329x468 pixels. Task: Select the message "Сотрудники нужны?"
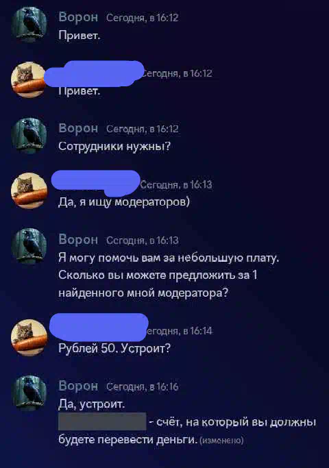114,147
